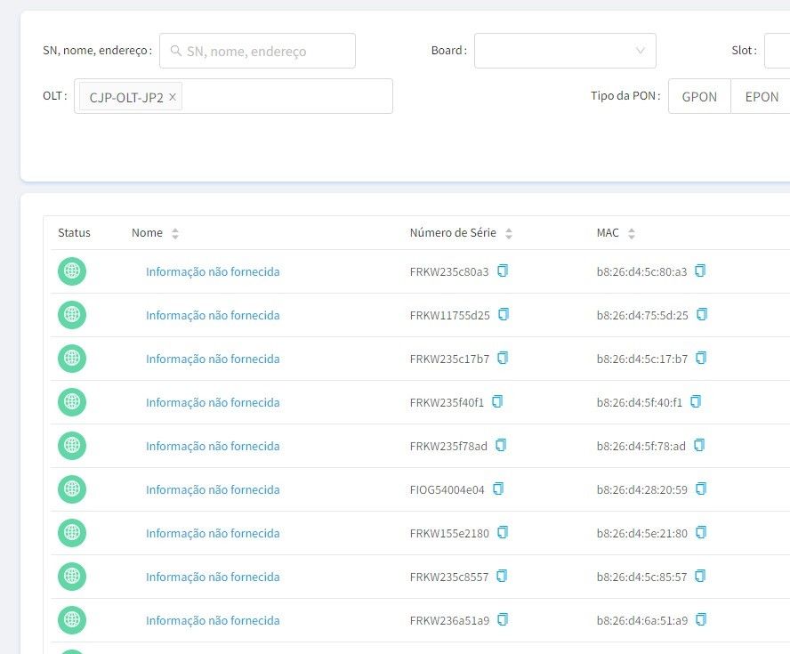
Task: Copy serial number FRKW235c80a3
Action: coord(503,271)
